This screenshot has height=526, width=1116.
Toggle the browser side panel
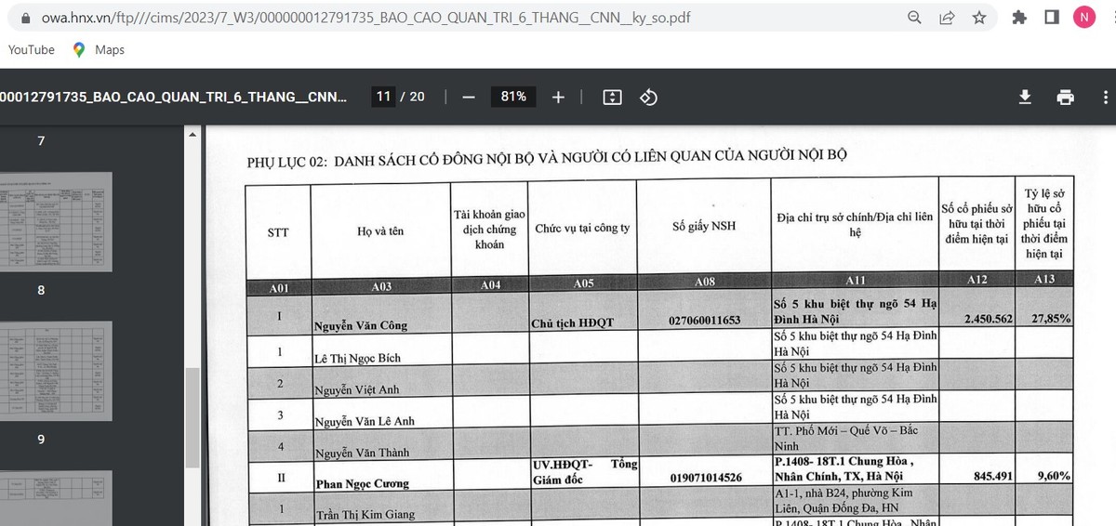pos(1052,18)
